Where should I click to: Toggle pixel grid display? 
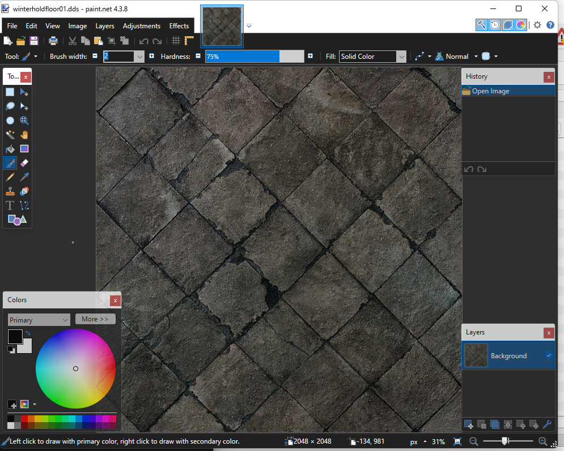(x=176, y=41)
